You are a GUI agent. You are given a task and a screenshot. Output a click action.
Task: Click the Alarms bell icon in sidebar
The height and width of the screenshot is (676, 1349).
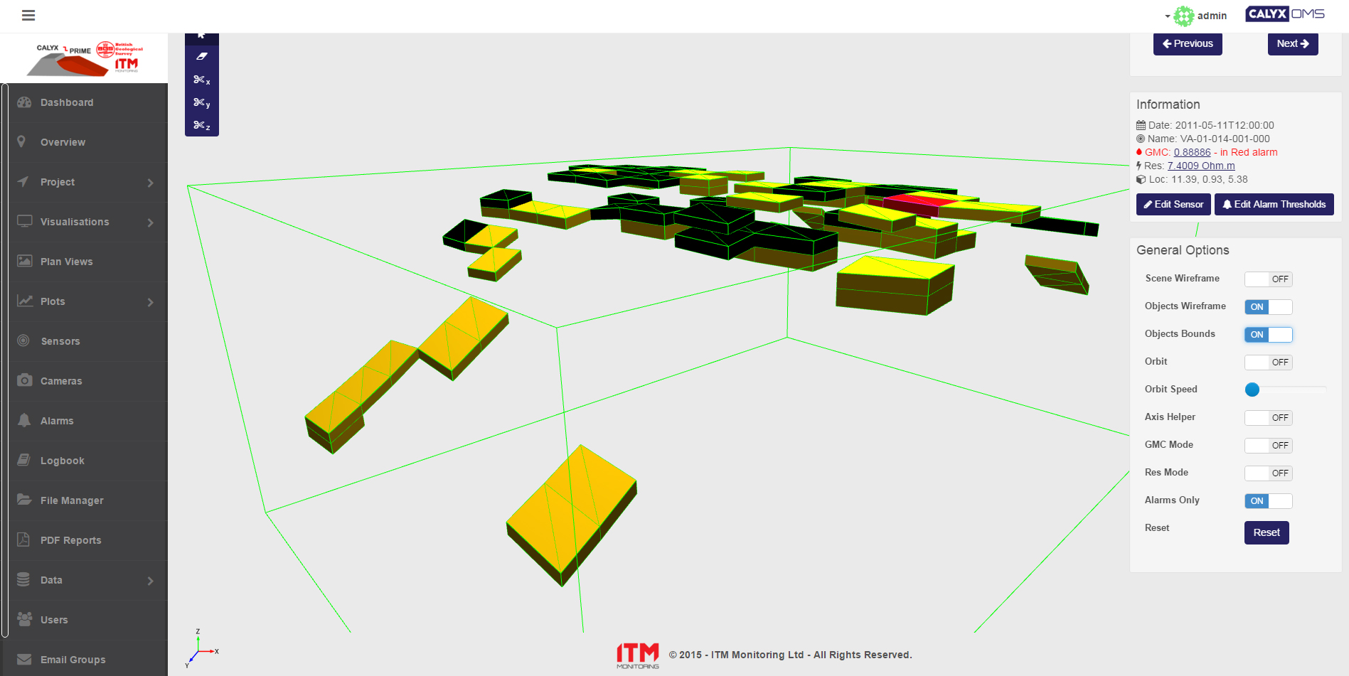[25, 420]
